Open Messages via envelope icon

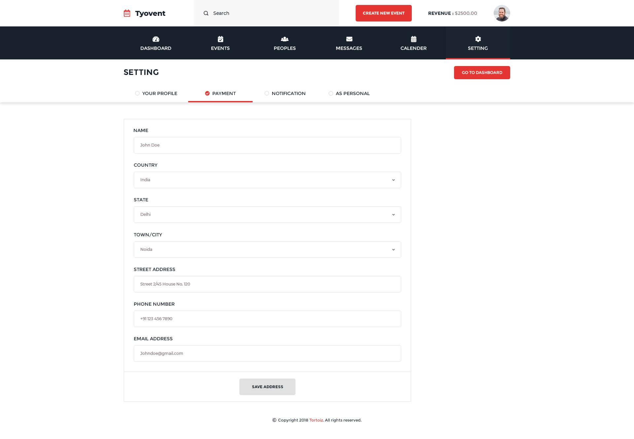pos(349,39)
